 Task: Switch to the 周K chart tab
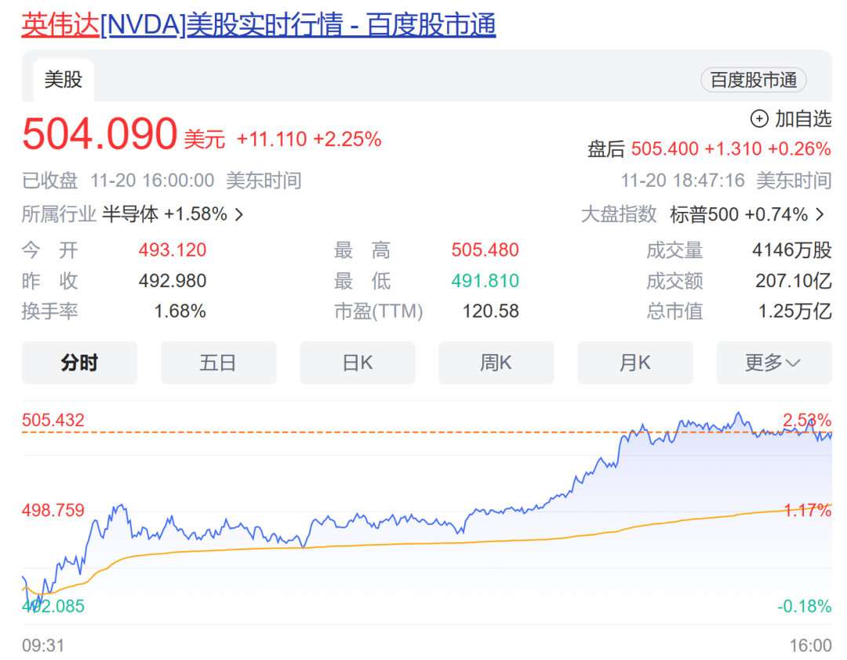(x=496, y=363)
